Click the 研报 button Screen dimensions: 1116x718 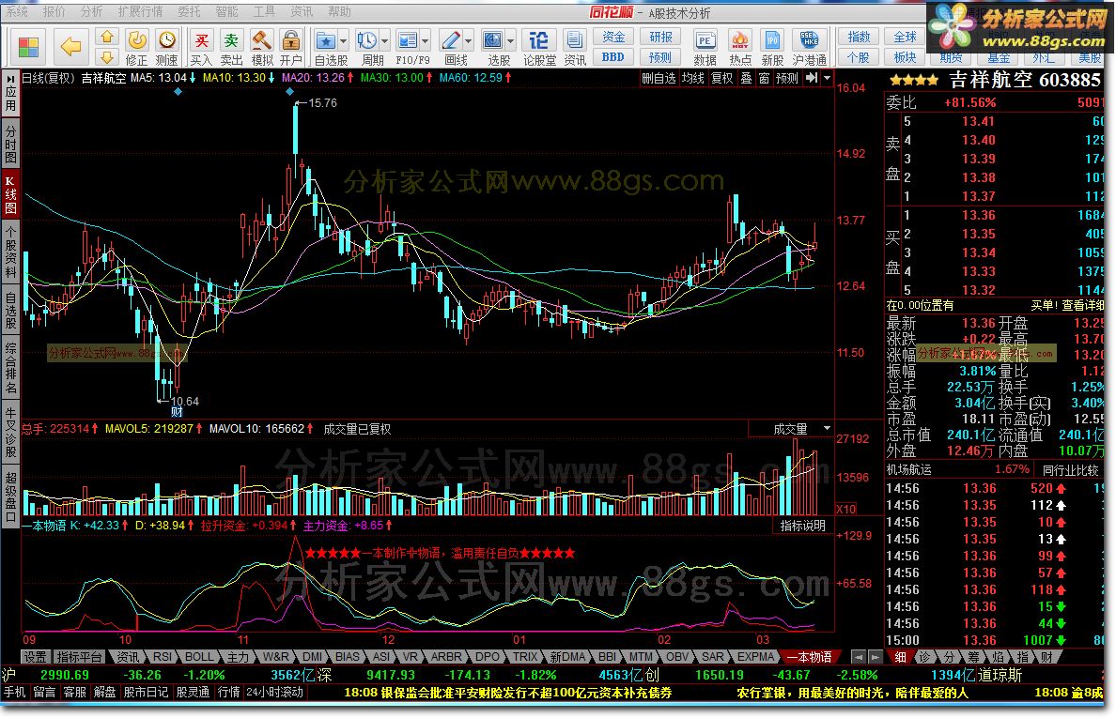click(x=659, y=37)
